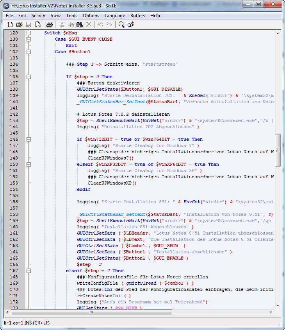Paste using the clipboard toolbar icon
This screenshot has width=285, height=330.
click(x=80, y=25)
